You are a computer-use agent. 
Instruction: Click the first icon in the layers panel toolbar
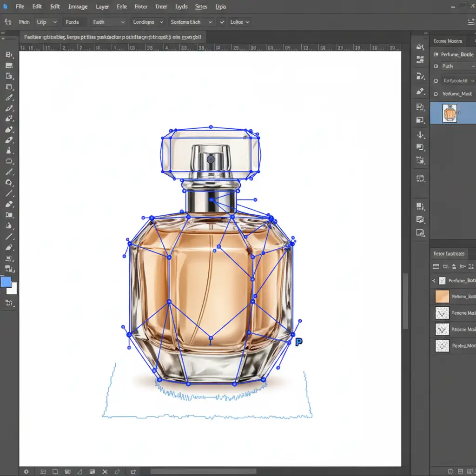(x=436, y=266)
